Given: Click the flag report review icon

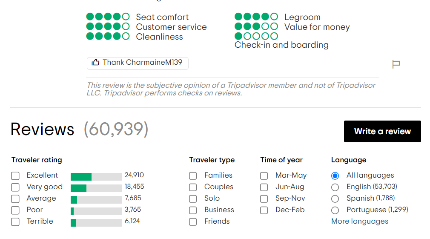Looking at the screenshot, I should coord(396,64).
